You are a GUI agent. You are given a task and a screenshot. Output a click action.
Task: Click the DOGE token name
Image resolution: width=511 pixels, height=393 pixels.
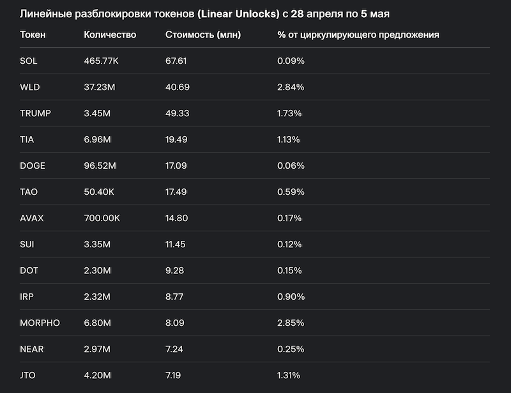33,166
